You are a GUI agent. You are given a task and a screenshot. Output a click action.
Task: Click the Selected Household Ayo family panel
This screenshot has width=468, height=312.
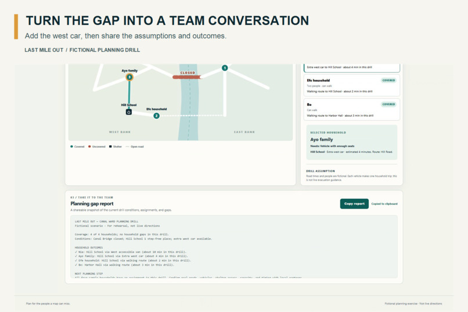point(352,142)
